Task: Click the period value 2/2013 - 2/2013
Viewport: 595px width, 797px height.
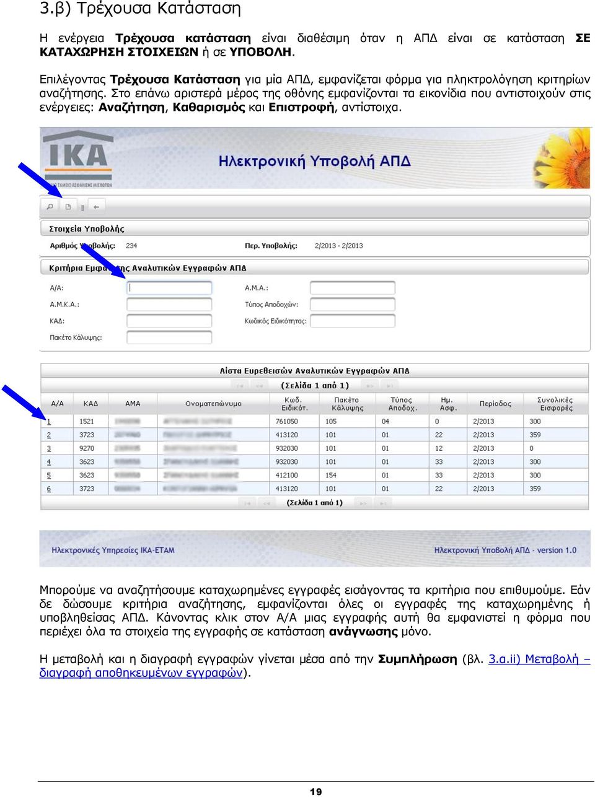Action: click(338, 246)
